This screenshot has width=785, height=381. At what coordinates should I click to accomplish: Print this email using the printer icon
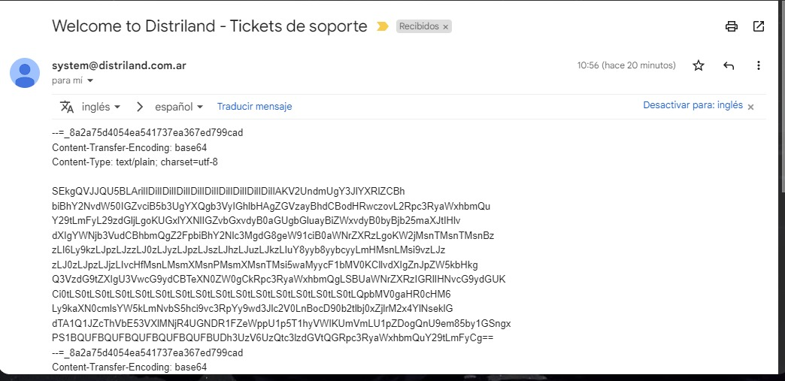(x=731, y=26)
